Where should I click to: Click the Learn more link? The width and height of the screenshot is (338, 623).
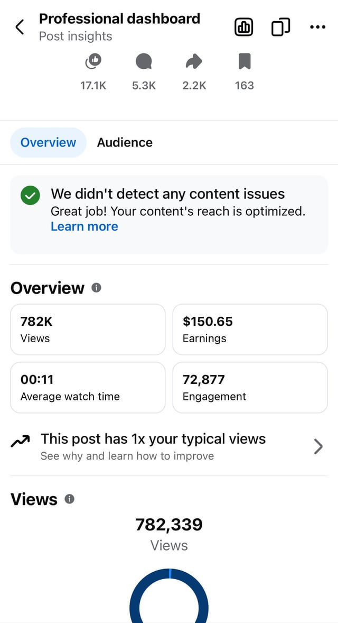84,226
